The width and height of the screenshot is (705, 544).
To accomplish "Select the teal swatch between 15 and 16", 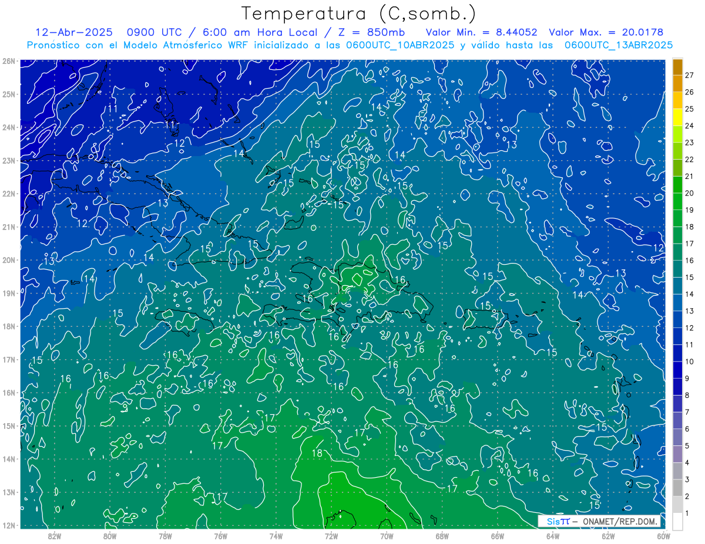I will 677,269.
